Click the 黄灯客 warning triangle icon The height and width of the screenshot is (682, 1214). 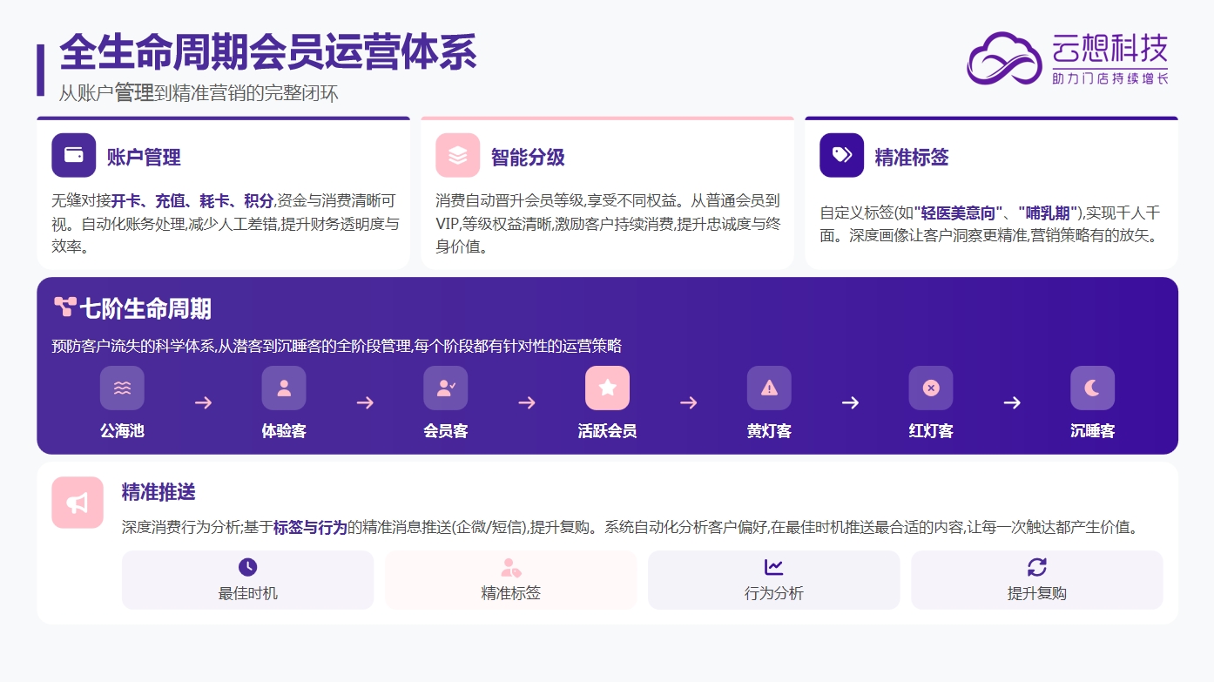(x=769, y=388)
